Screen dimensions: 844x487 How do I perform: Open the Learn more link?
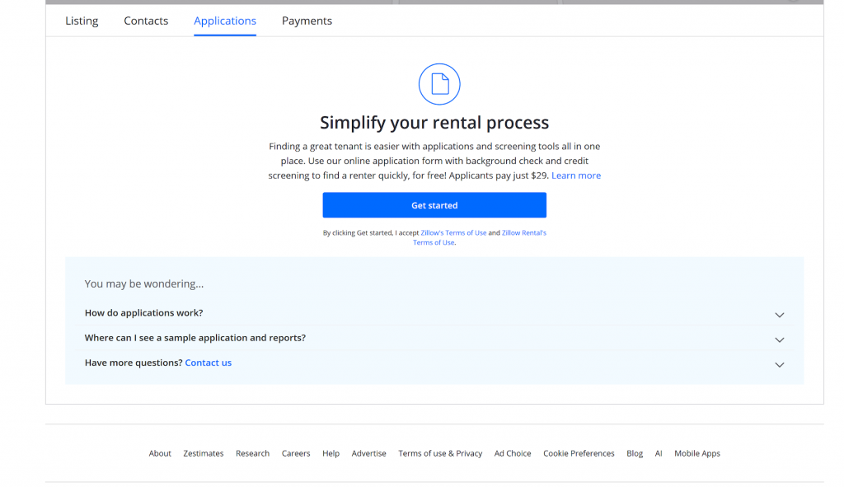(x=576, y=176)
